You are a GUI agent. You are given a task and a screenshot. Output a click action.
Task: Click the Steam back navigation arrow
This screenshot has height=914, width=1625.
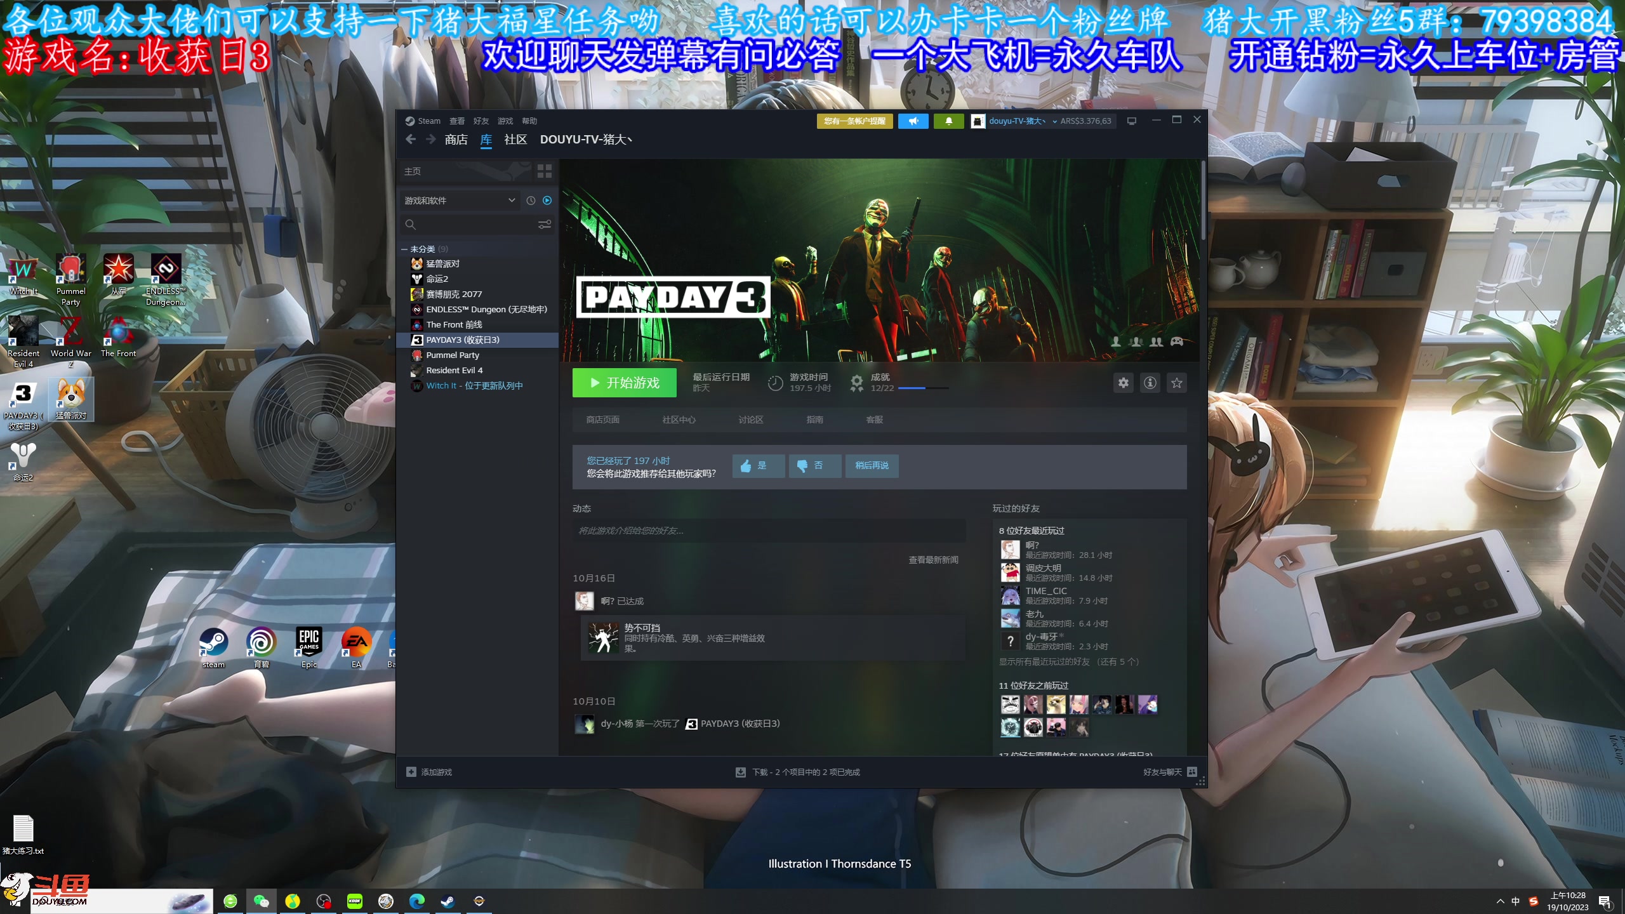tap(411, 139)
